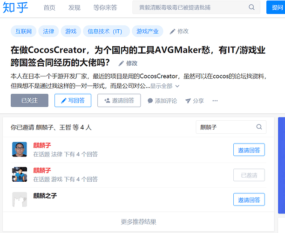Click 修改 pencil beside the question title
The width and height of the screenshot is (285, 233).
(x=128, y=63)
